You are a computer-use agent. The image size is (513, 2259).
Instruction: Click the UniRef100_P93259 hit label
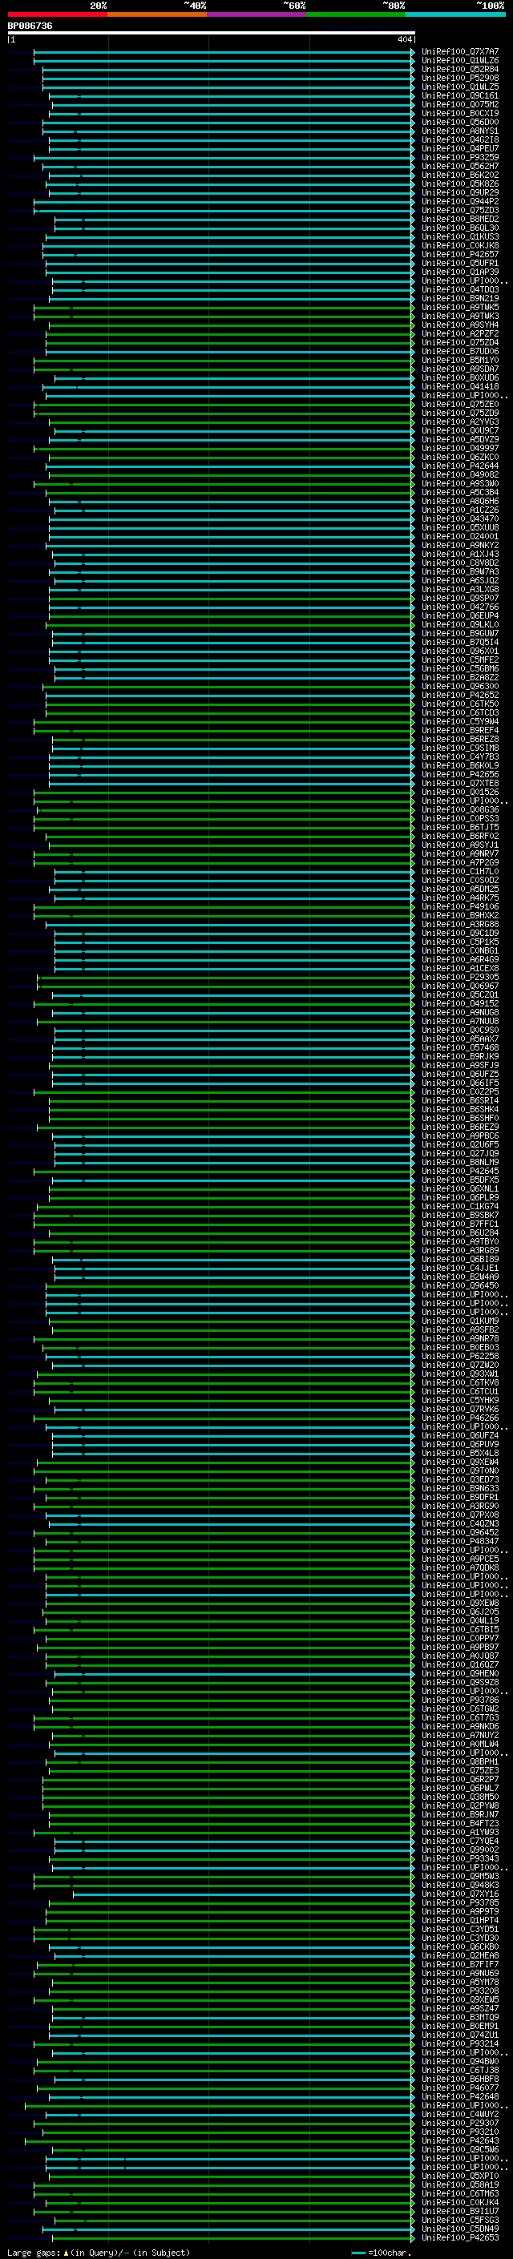[x=460, y=158]
